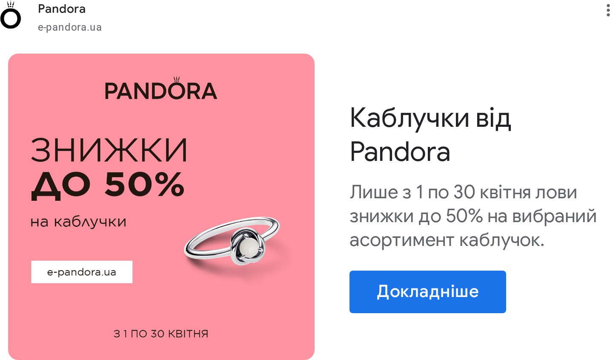The height and width of the screenshot is (360, 610).
Task: Click the Pandora crown-O logo icon
Action: click(11, 15)
